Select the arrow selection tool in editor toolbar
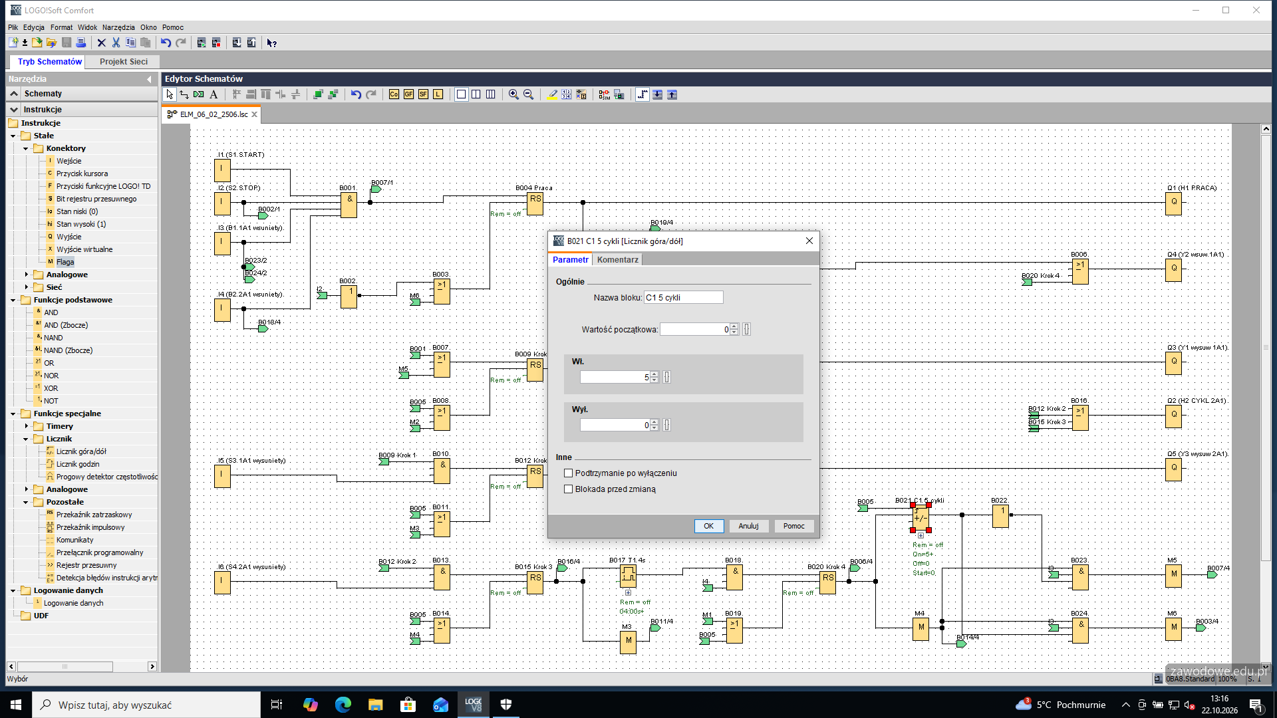The image size is (1277, 718). (170, 94)
